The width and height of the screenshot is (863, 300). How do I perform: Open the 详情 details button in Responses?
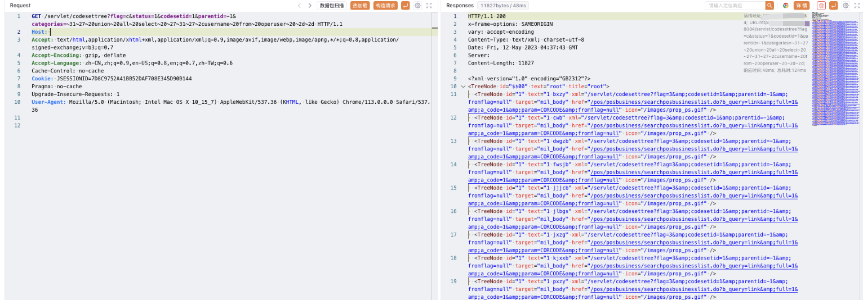[802, 6]
